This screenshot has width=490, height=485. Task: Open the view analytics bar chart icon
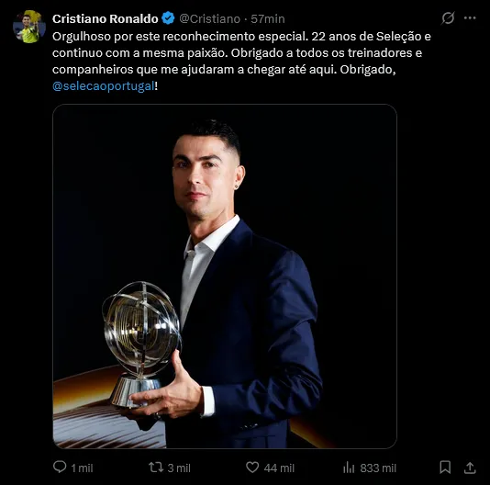coord(349,468)
